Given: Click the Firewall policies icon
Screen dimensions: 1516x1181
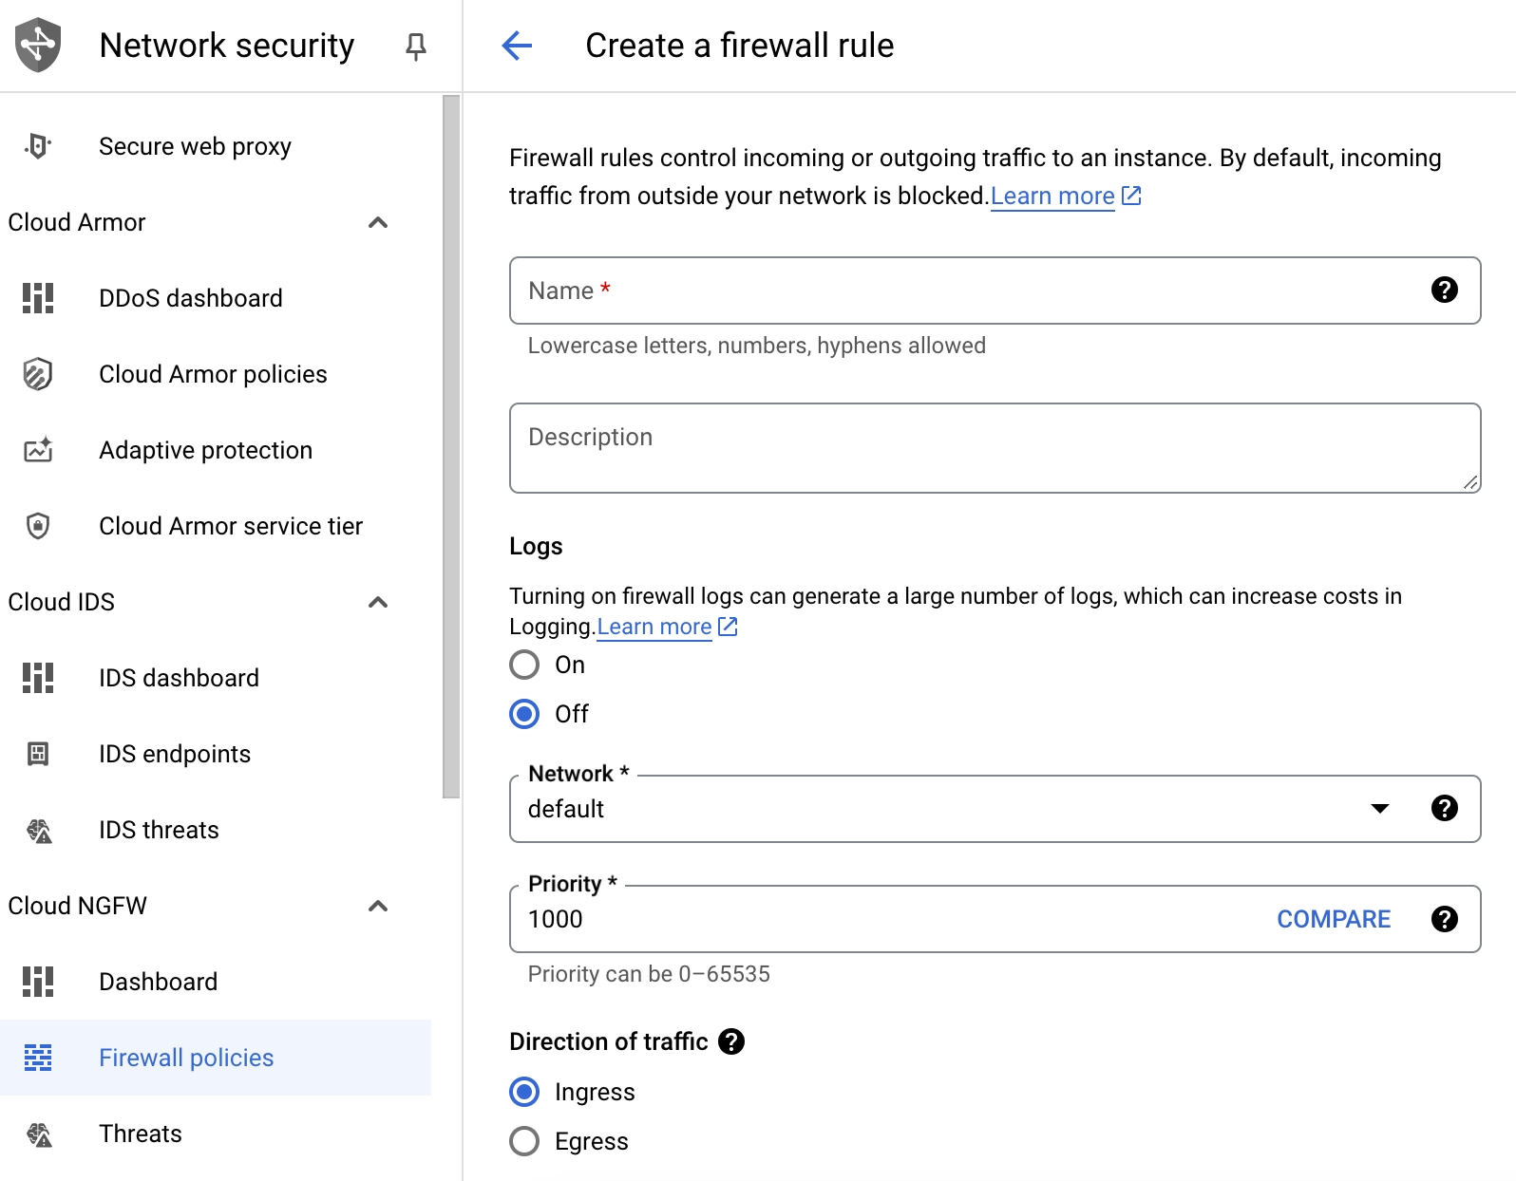Looking at the screenshot, I should click(38, 1058).
